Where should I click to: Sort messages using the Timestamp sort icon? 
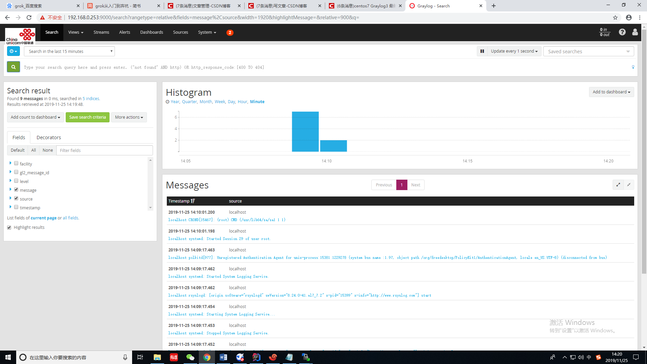point(193,201)
